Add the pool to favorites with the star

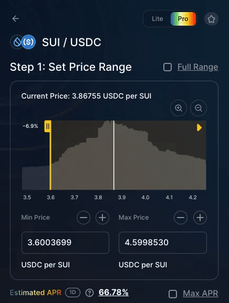coord(211,19)
